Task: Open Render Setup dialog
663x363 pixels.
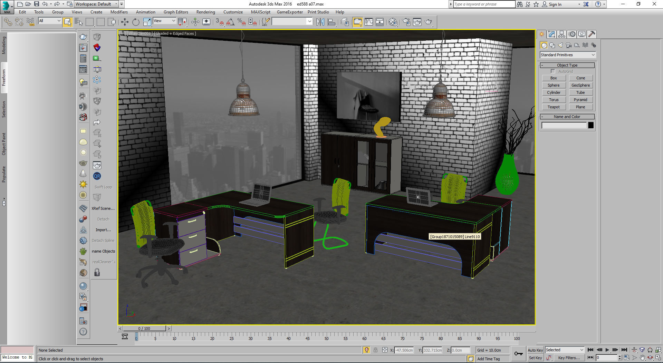Action: pyautogui.click(x=406, y=22)
